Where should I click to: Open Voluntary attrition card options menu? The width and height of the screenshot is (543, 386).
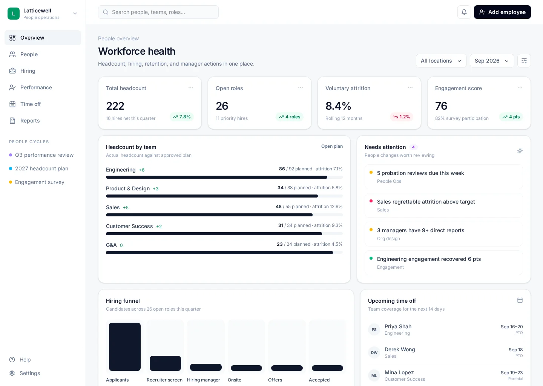[410, 87]
